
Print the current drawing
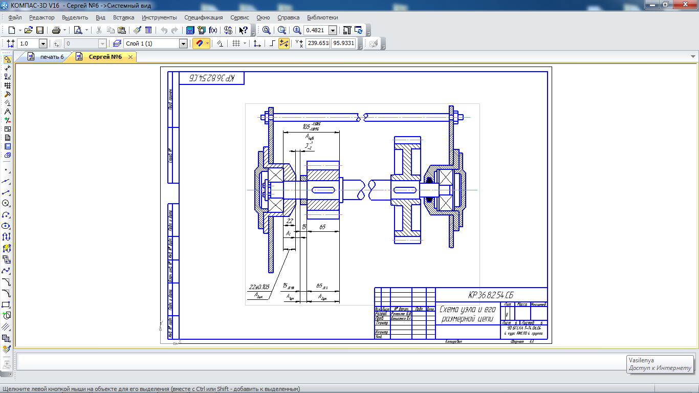pyautogui.click(x=56, y=30)
